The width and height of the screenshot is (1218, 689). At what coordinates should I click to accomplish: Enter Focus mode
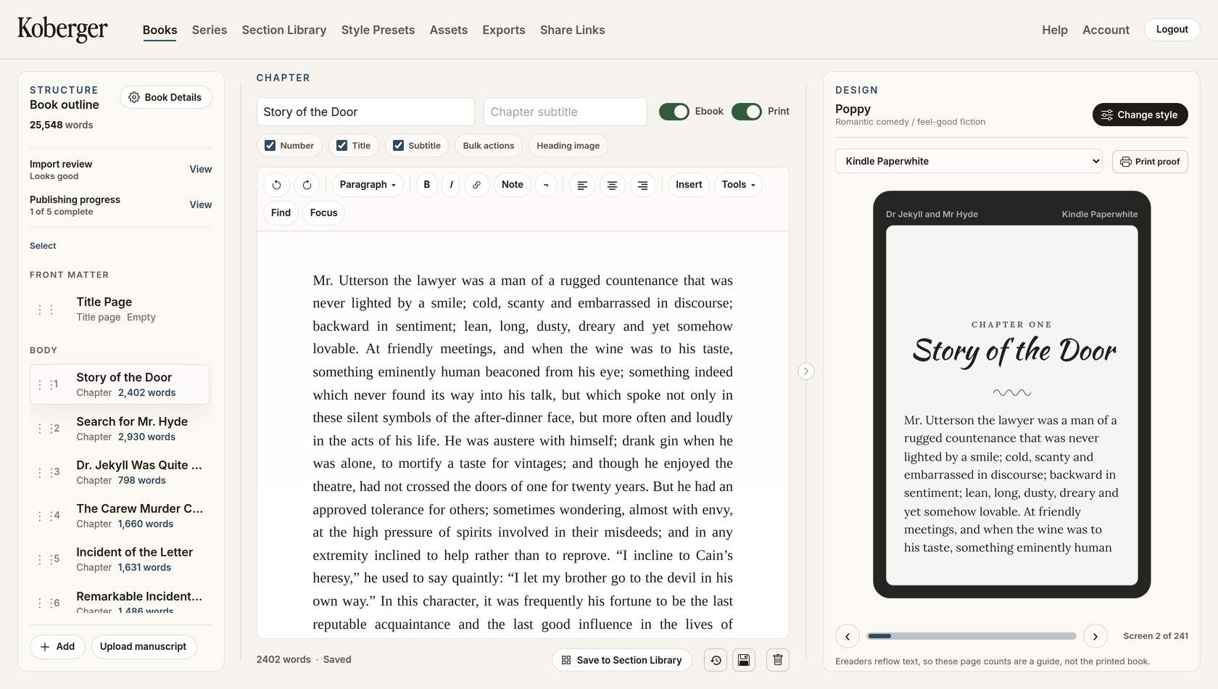[323, 213]
